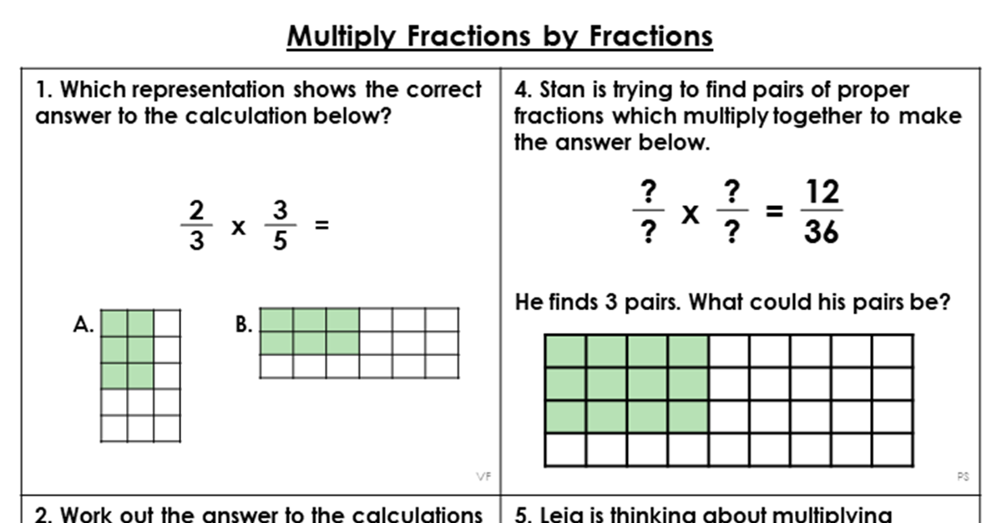Click the first unknown fraction in question 4
The width and height of the screenshot is (1002, 523).
click(648, 213)
